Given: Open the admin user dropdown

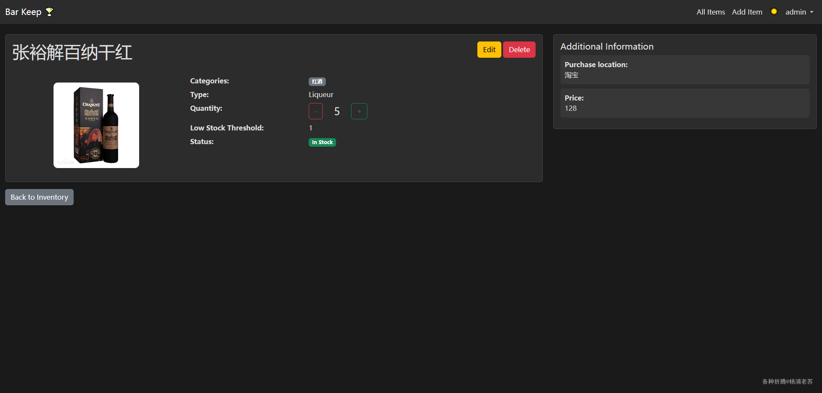Looking at the screenshot, I should pyautogui.click(x=799, y=12).
